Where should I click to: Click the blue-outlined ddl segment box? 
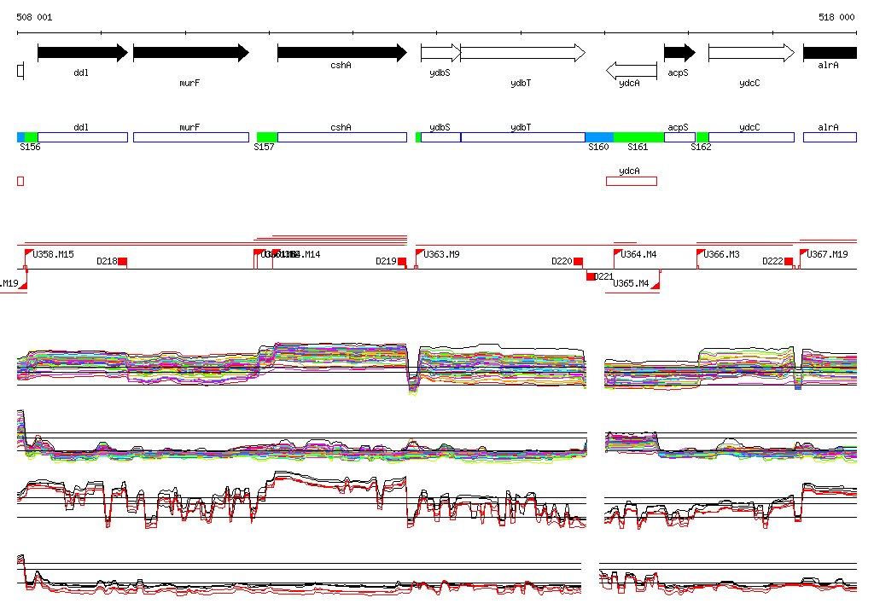pyautogui.click(x=83, y=137)
